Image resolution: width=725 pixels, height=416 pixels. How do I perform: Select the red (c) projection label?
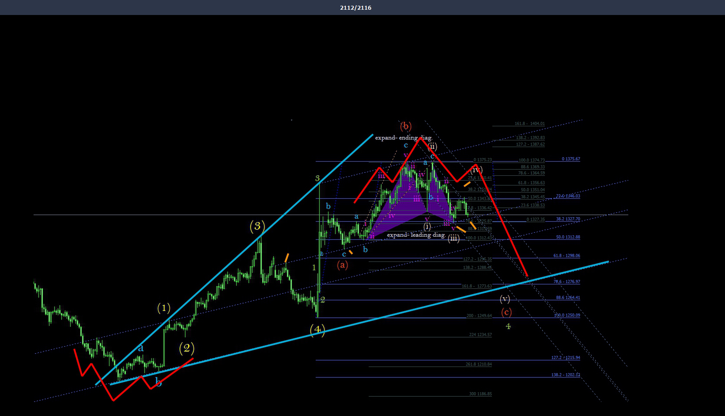pos(506,312)
